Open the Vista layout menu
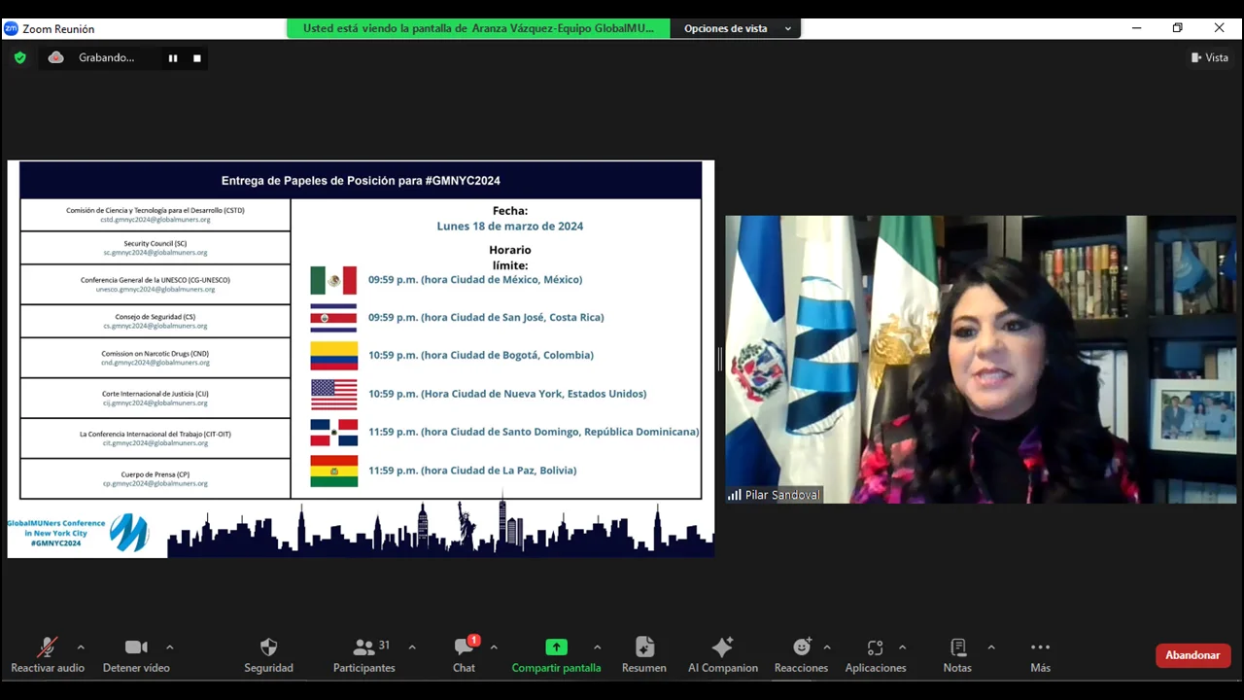1244x700 pixels. coord(1210,57)
